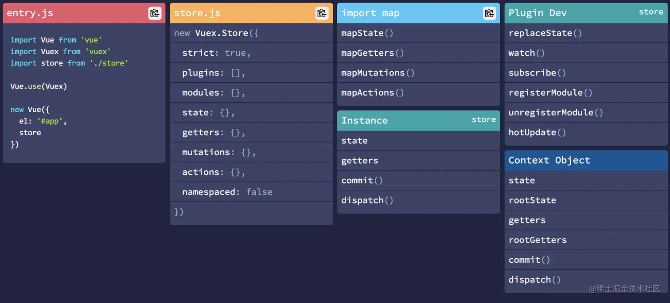Image resolution: width=670 pixels, height=303 pixels.
Task: Click the store tag on Instance
Action: coord(483,119)
